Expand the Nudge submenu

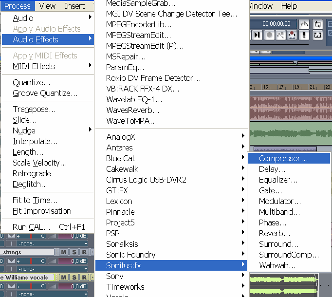pyautogui.click(x=48, y=130)
